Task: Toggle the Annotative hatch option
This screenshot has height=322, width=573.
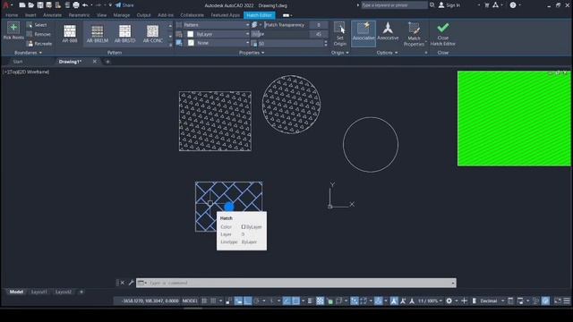Action: [x=388, y=31]
